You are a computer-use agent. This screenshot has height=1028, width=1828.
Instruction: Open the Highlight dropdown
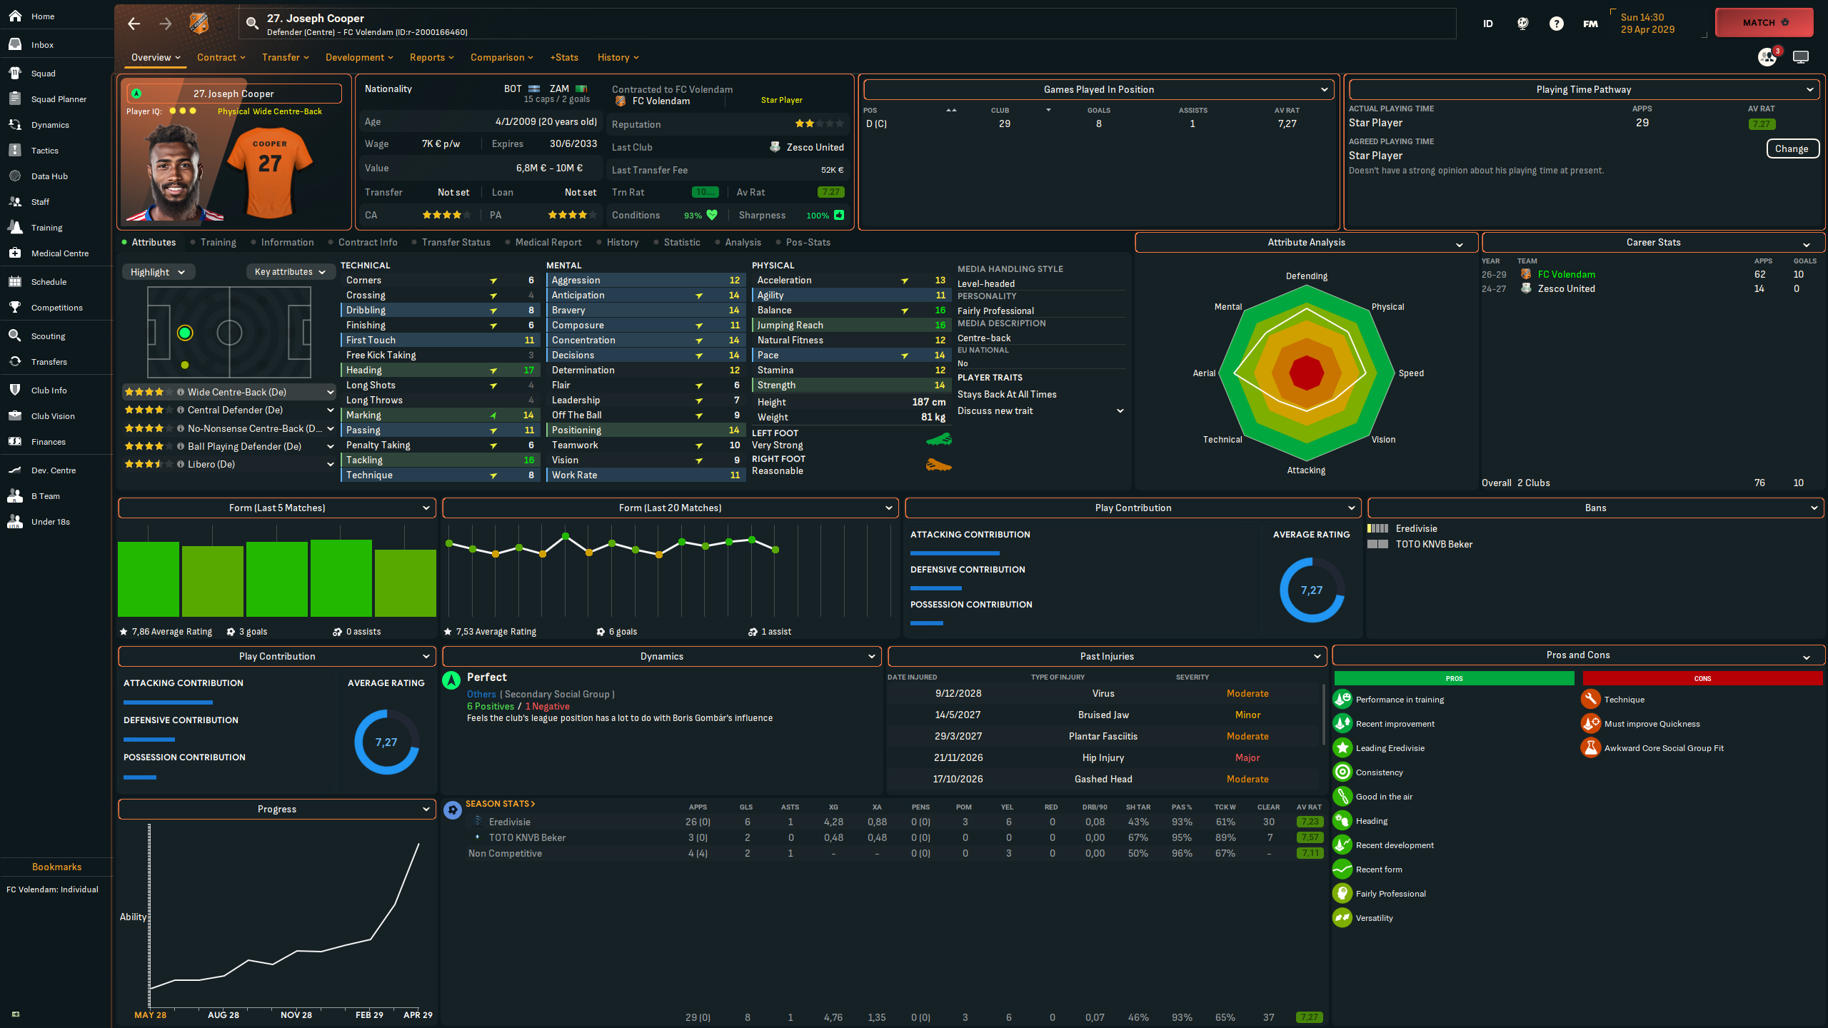point(158,272)
